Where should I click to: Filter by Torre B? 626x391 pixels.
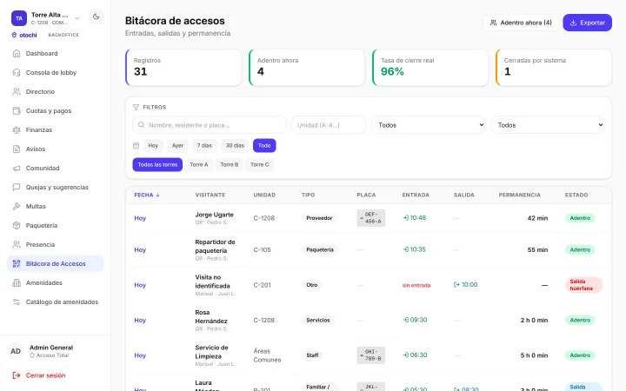(x=230, y=165)
